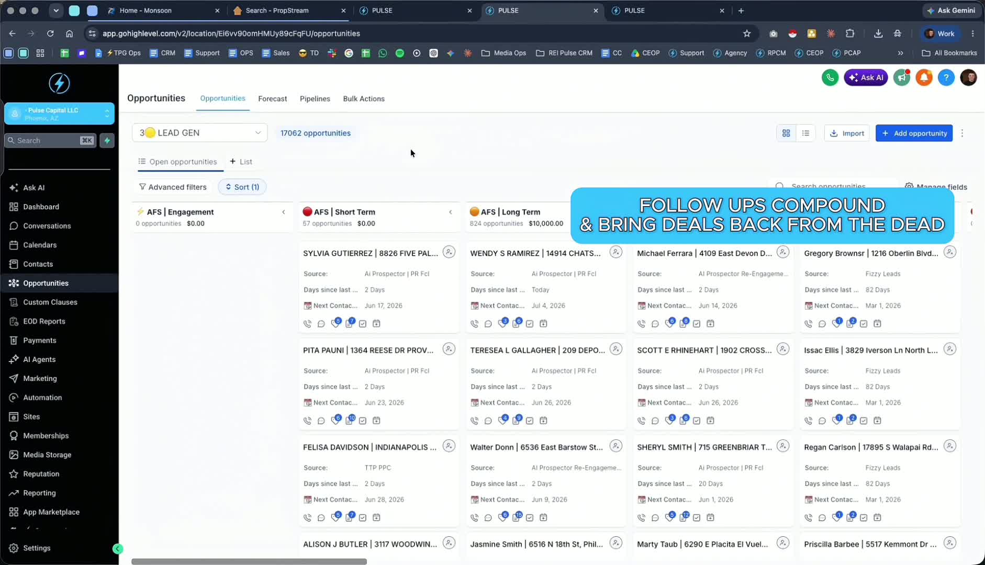Open Advanced filters
Screen dimensions: 985x565
[172, 187]
